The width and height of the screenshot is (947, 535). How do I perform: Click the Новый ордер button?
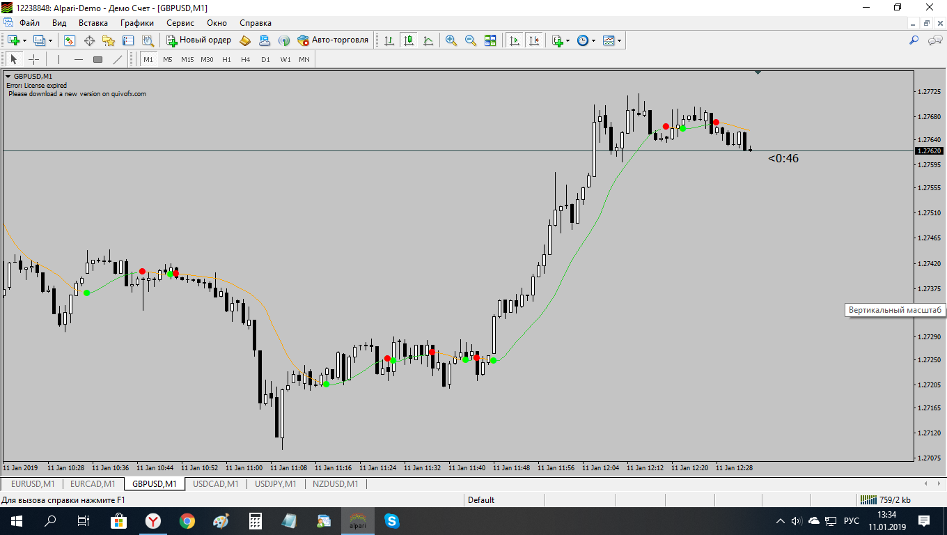point(198,40)
